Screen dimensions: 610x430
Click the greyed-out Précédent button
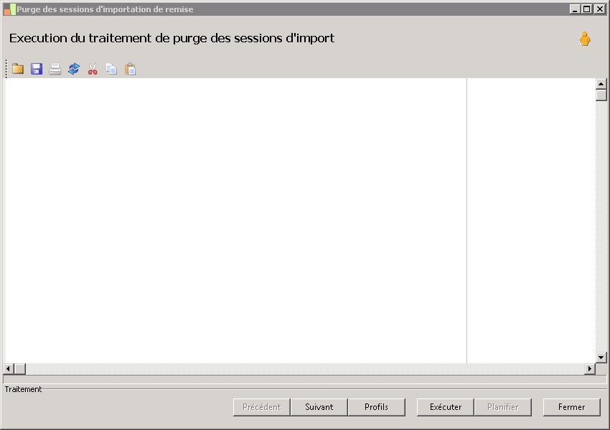[262, 407]
